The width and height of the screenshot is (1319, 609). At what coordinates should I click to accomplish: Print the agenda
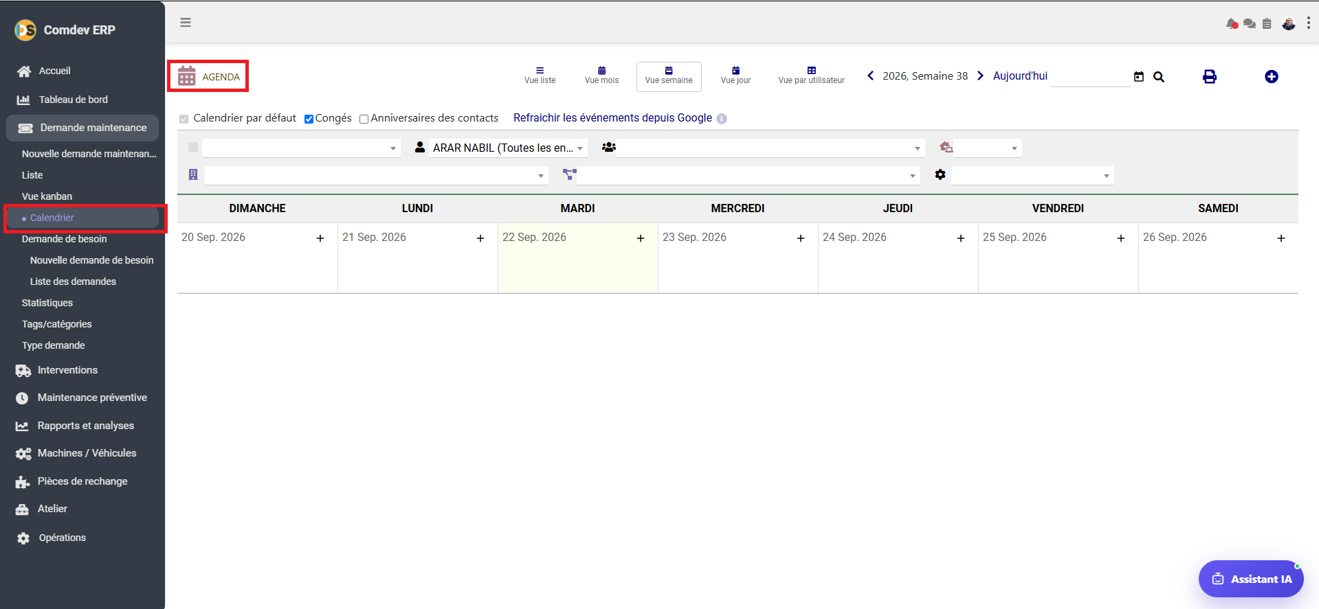click(x=1210, y=77)
